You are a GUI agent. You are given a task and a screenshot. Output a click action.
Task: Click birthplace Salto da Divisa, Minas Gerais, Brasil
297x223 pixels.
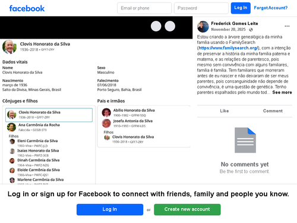[x=31, y=90]
